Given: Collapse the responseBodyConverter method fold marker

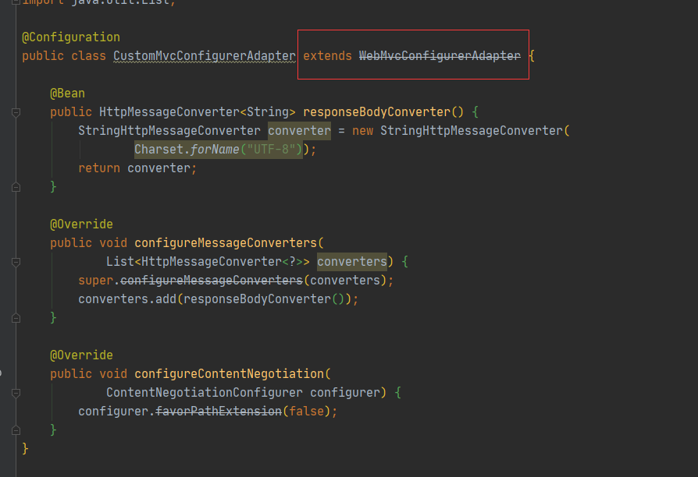Looking at the screenshot, I should pos(16,112).
